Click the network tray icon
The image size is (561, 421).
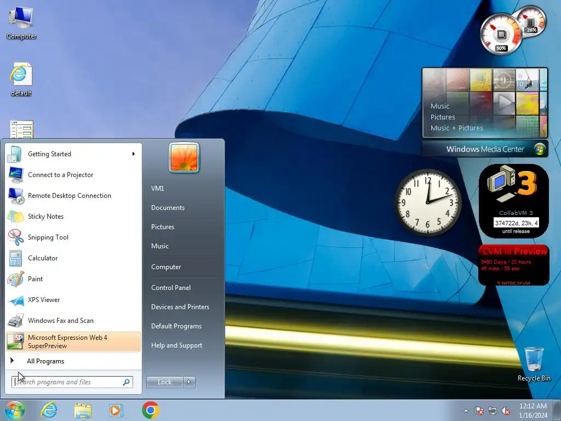pyautogui.click(x=493, y=411)
